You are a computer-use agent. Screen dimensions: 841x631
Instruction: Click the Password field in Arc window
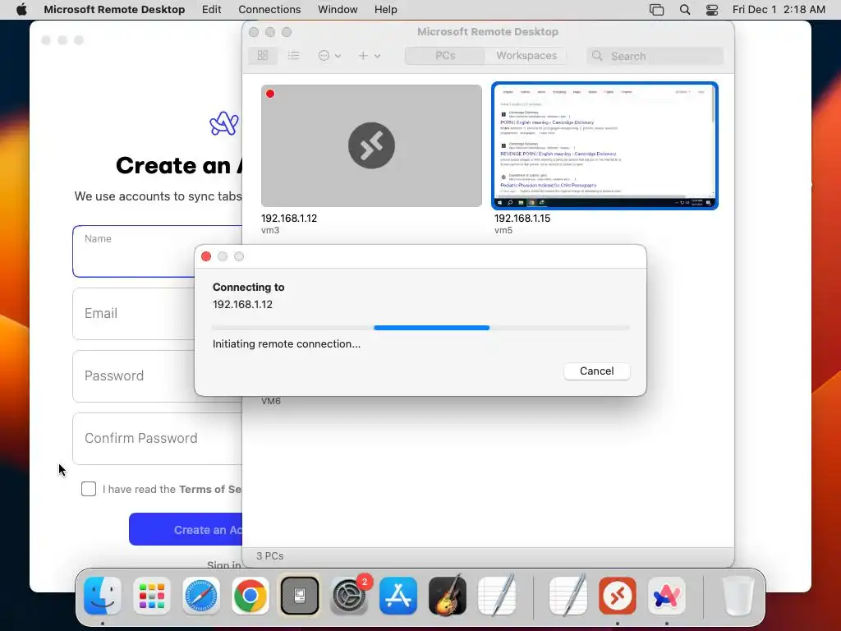[157, 375]
